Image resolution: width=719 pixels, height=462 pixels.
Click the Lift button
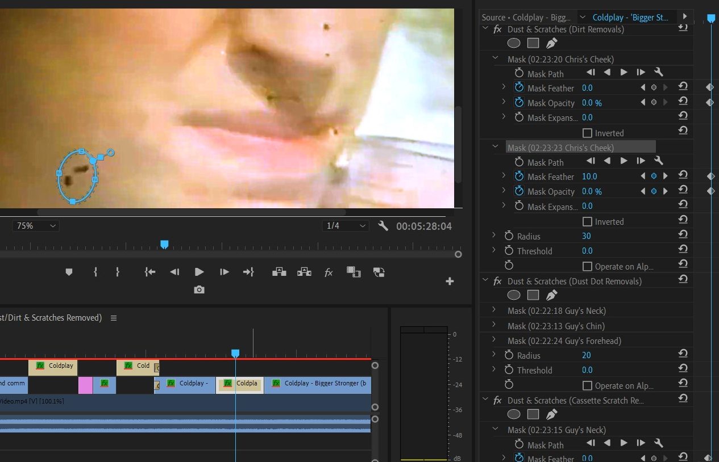point(279,272)
